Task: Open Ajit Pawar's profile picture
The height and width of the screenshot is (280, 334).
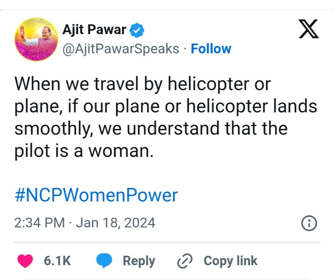Action: [36, 39]
